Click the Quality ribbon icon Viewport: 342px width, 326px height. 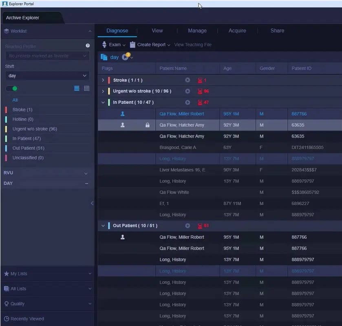(x=7, y=304)
